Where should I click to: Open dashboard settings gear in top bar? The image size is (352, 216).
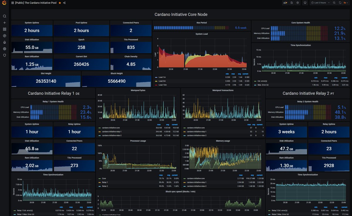coord(298,3)
